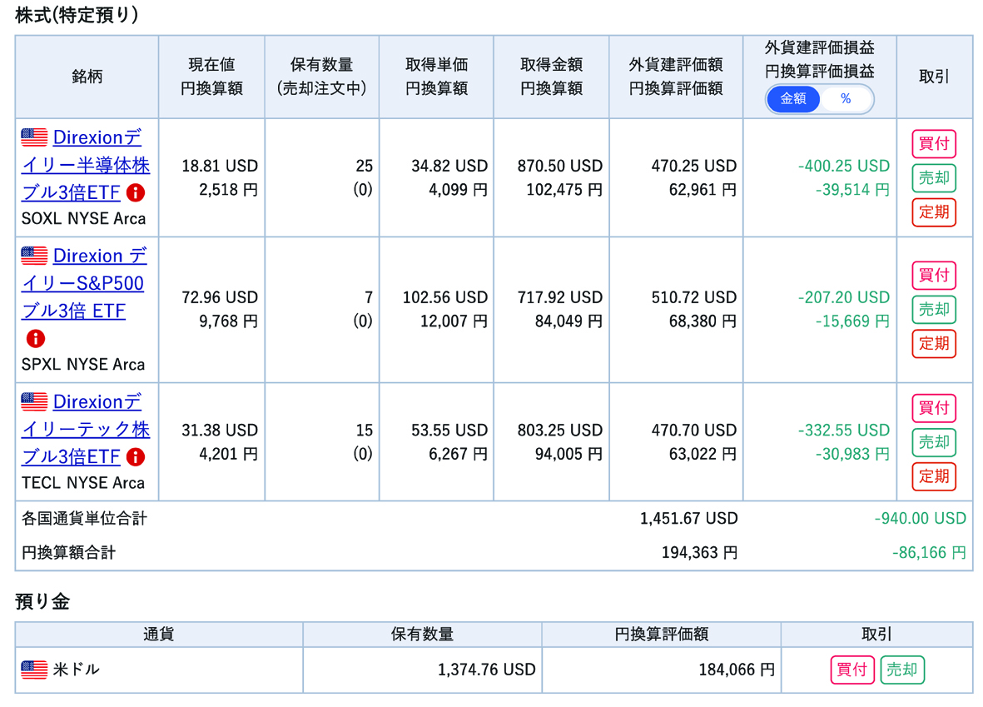The width and height of the screenshot is (983, 707).
Task: Click 定期 button for SOXL
Action: [x=933, y=212]
